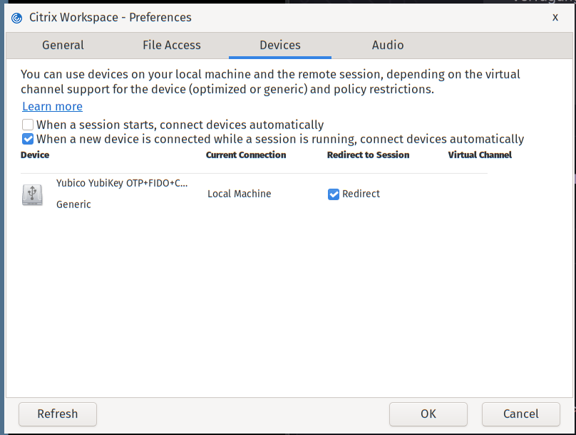Click the Local Machine connection entry
The width and height of the screenshot is (576, 435).
239,194
